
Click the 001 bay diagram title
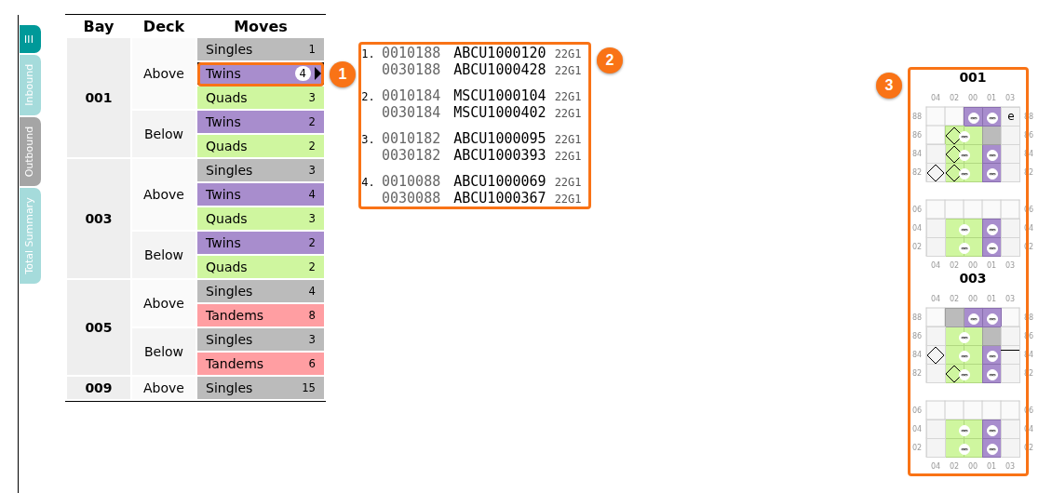(972, 78)
